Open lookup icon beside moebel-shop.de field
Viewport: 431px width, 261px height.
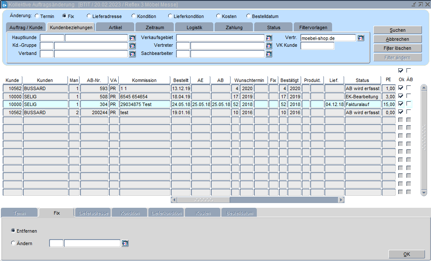tap(360, 38)
